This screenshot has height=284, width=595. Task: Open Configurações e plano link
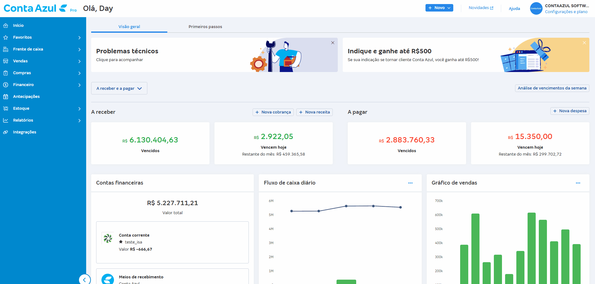point(566,12)
